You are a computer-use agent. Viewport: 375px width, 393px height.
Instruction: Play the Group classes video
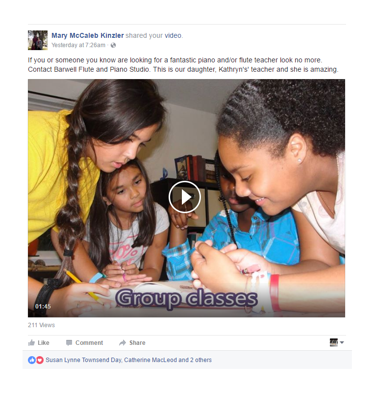[x=185, y=197]
